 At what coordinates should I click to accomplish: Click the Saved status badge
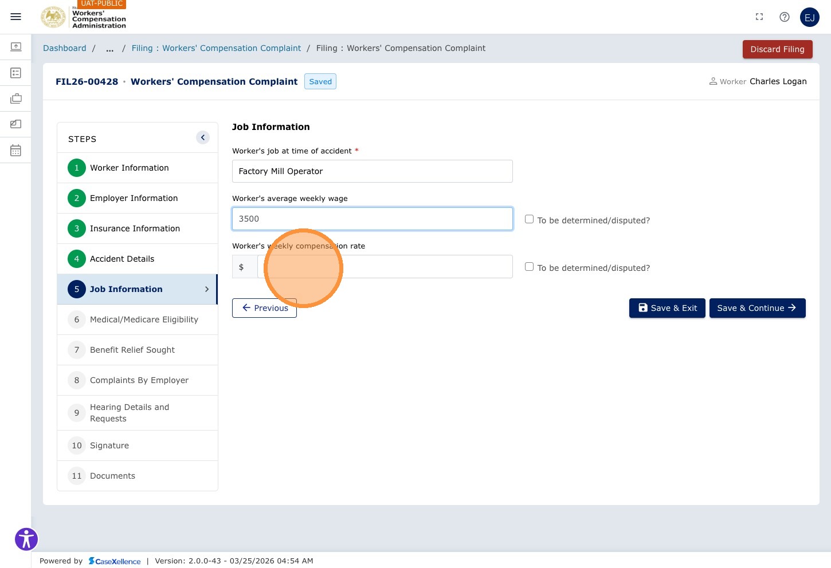[x=320, y=81]
